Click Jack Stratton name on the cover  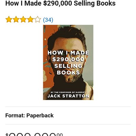tap(68, 96)
